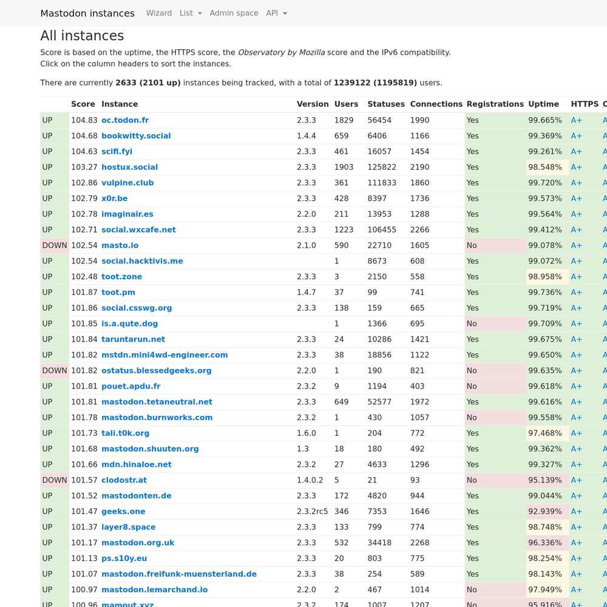Screen dimensions: 607x607
Task: Click the 2268 connections value for mastodon.org.uk
Action: coord(419,543)
